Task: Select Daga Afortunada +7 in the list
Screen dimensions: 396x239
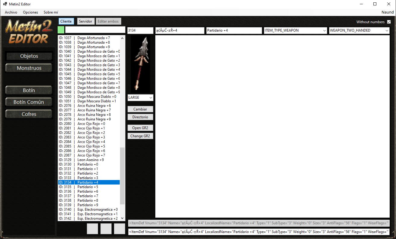Action: 89,38
